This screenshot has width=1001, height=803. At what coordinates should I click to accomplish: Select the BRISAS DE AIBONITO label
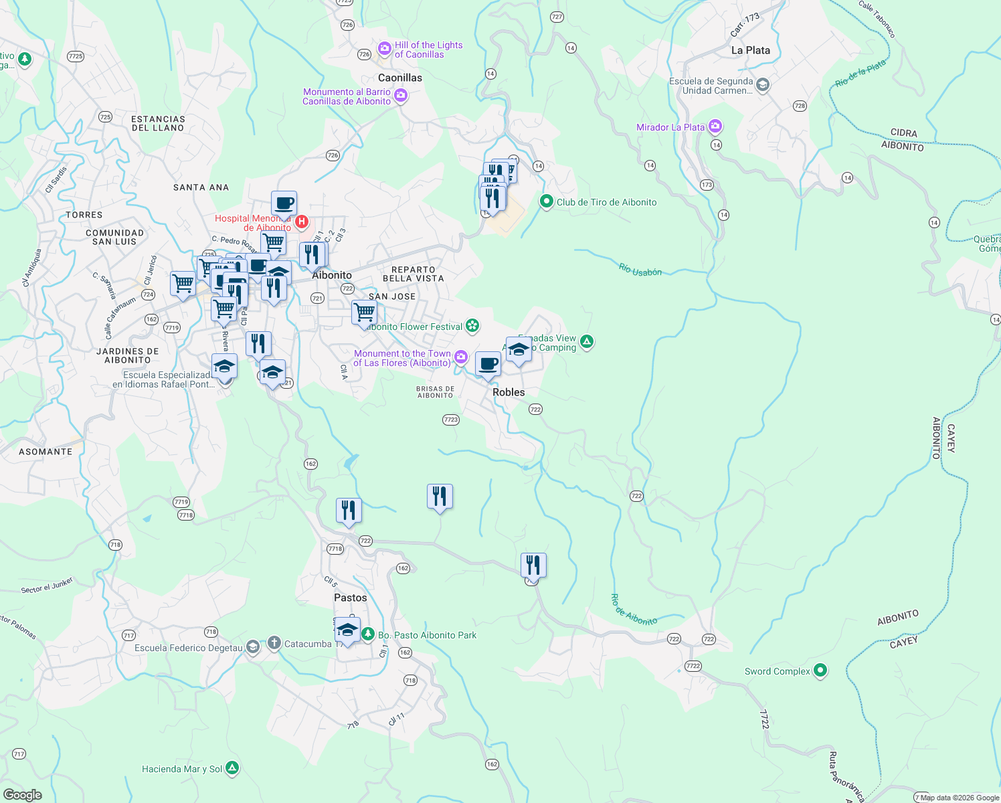[x=435, y=392]
